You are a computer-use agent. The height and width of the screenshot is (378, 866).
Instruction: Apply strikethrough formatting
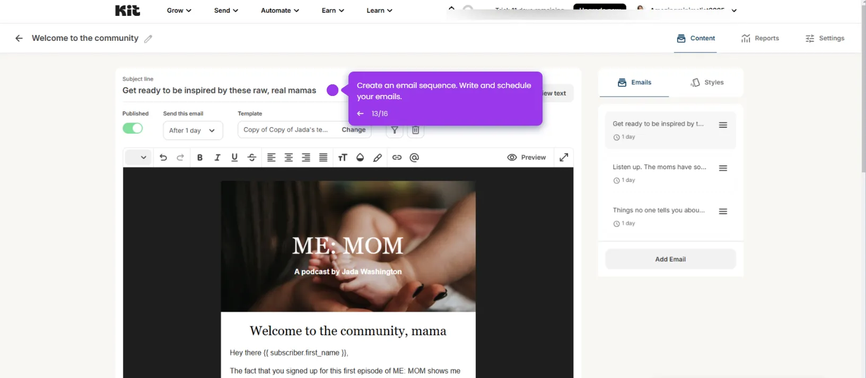pyautogui.click(x=252, y=157)
